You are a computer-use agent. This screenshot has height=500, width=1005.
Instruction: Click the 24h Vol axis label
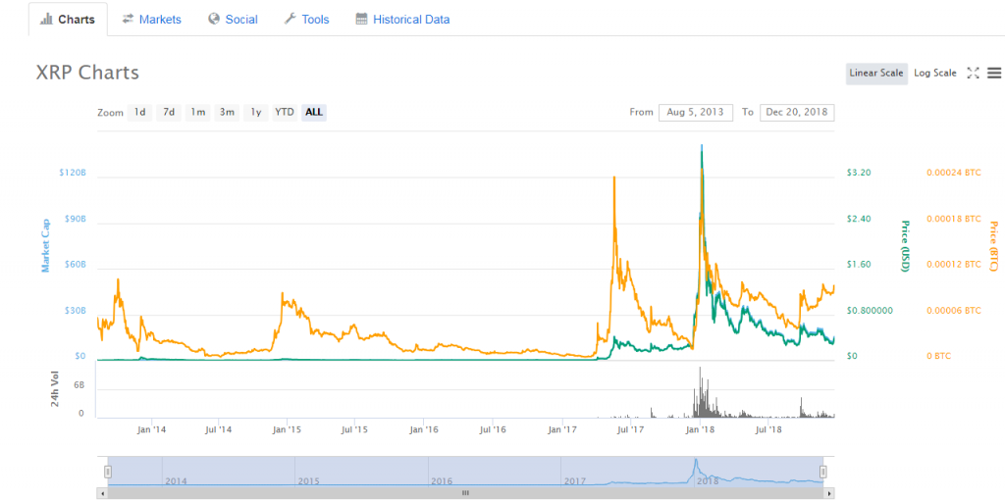click(55, 388)
